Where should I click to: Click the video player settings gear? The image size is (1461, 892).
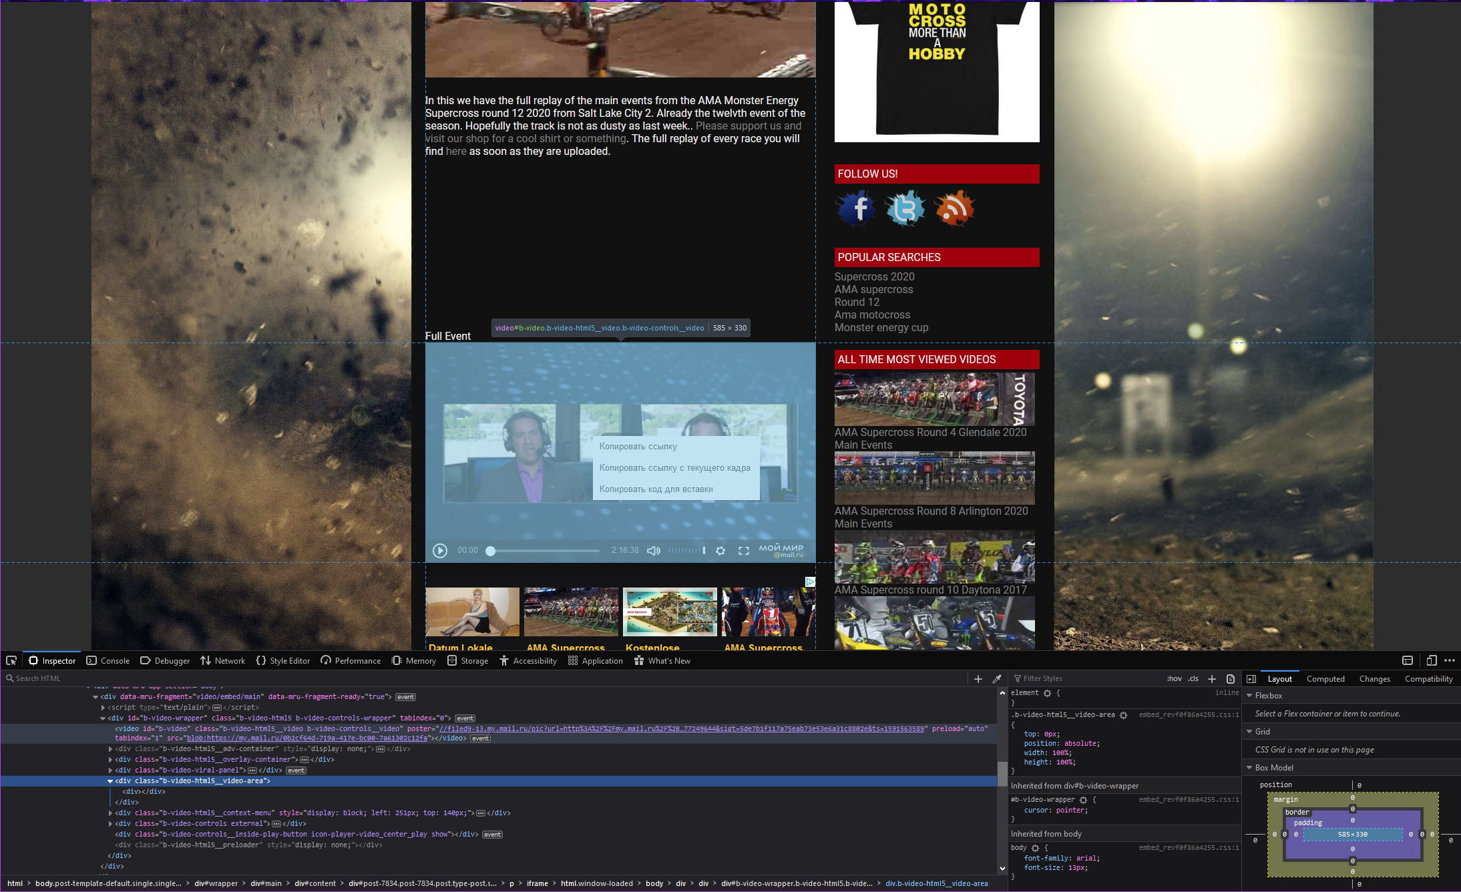click(720, 551)
